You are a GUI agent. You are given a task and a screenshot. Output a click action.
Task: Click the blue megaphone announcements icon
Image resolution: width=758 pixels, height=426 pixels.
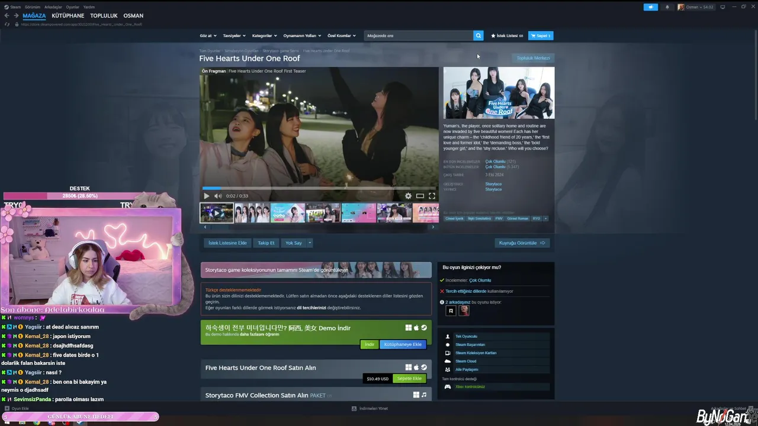pos(650,7)
